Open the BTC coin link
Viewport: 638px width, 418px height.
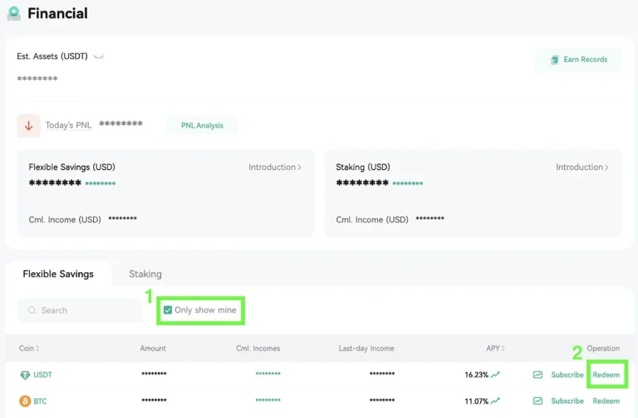[x=40, y=401]
